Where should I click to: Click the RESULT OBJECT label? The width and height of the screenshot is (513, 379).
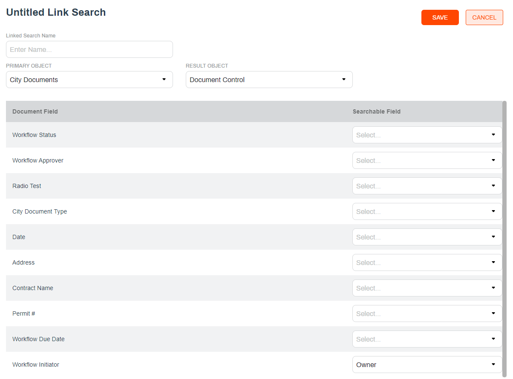pyautogui.click(x=207, y=66)
